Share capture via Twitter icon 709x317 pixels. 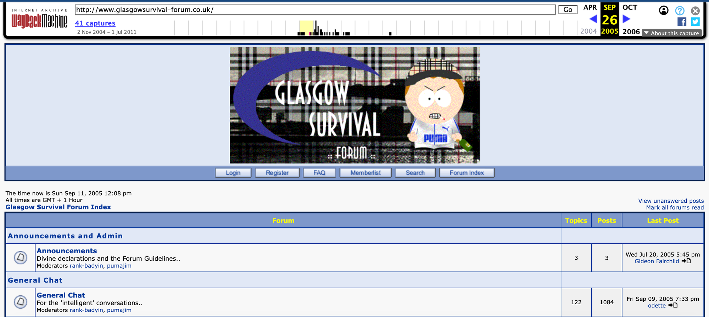(695, 22)
